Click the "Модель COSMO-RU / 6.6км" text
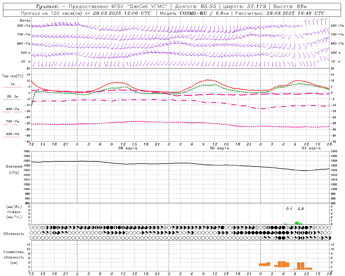The width and height of the screenshot is (345, 276). click(x=194, y=13)
